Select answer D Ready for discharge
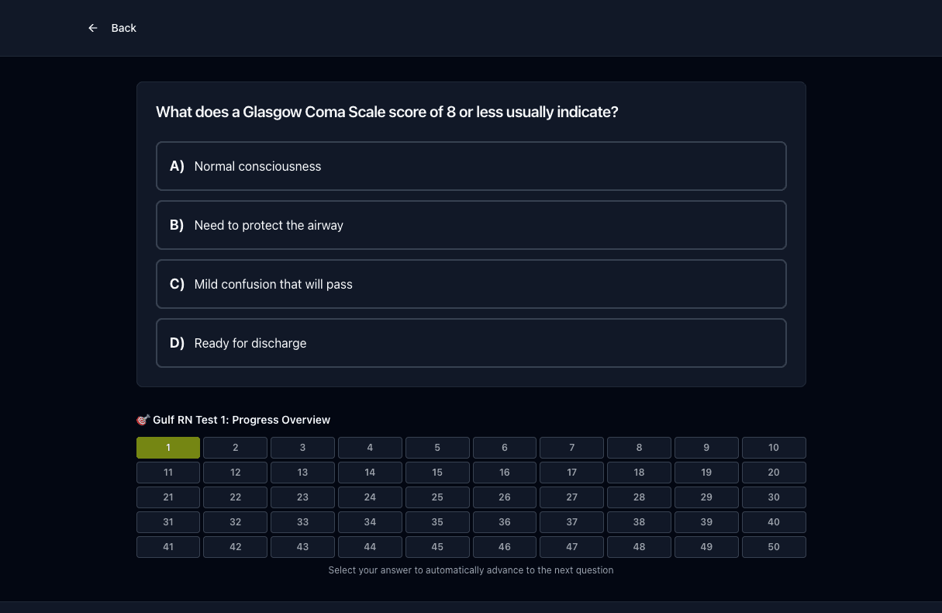The image size is (942, 613). pyautogui.click(x=471, y=343)
